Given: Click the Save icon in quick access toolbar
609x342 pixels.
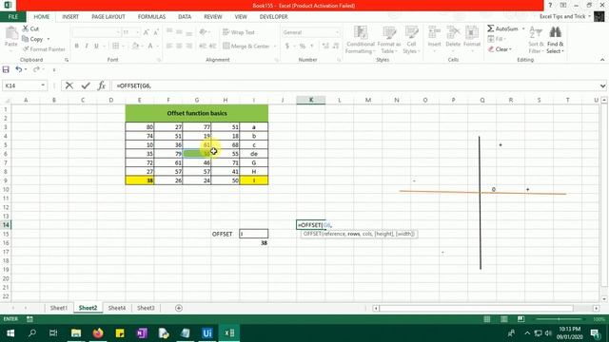Looking at the screenshot, I should click(6, 69).
